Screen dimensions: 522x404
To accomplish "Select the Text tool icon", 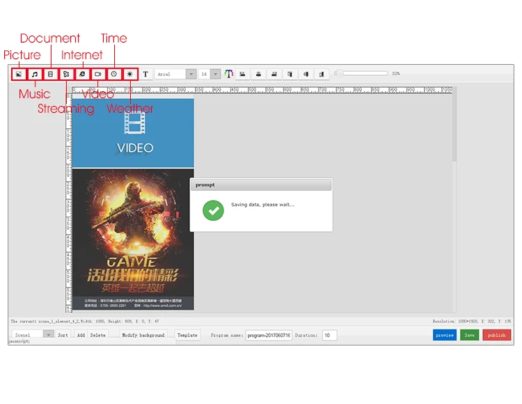I will tap(145, 74).
